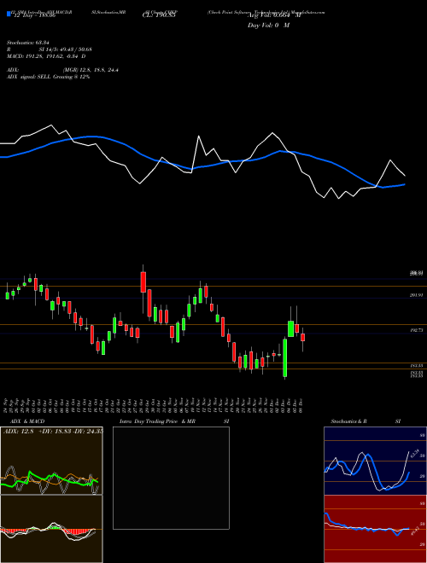
Task: Select the 'Avg Vol: 0.664 M' text
Action: tap(274, 16)
